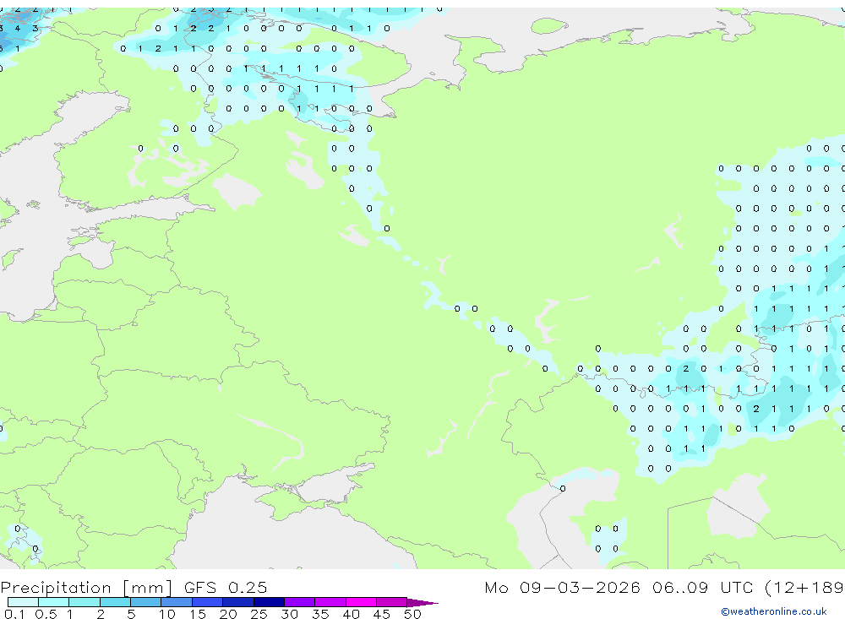The height and width of the screenshot is (619, 845).
Task: Click the 25–30 mm navy legend box
Action: coord(269,602)
